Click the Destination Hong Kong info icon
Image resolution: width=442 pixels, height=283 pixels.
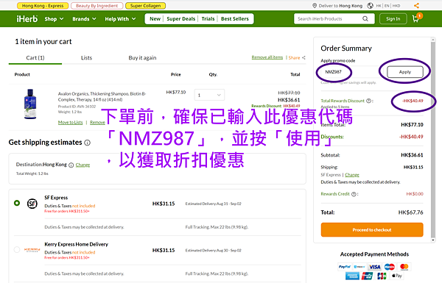pos(71,165)
